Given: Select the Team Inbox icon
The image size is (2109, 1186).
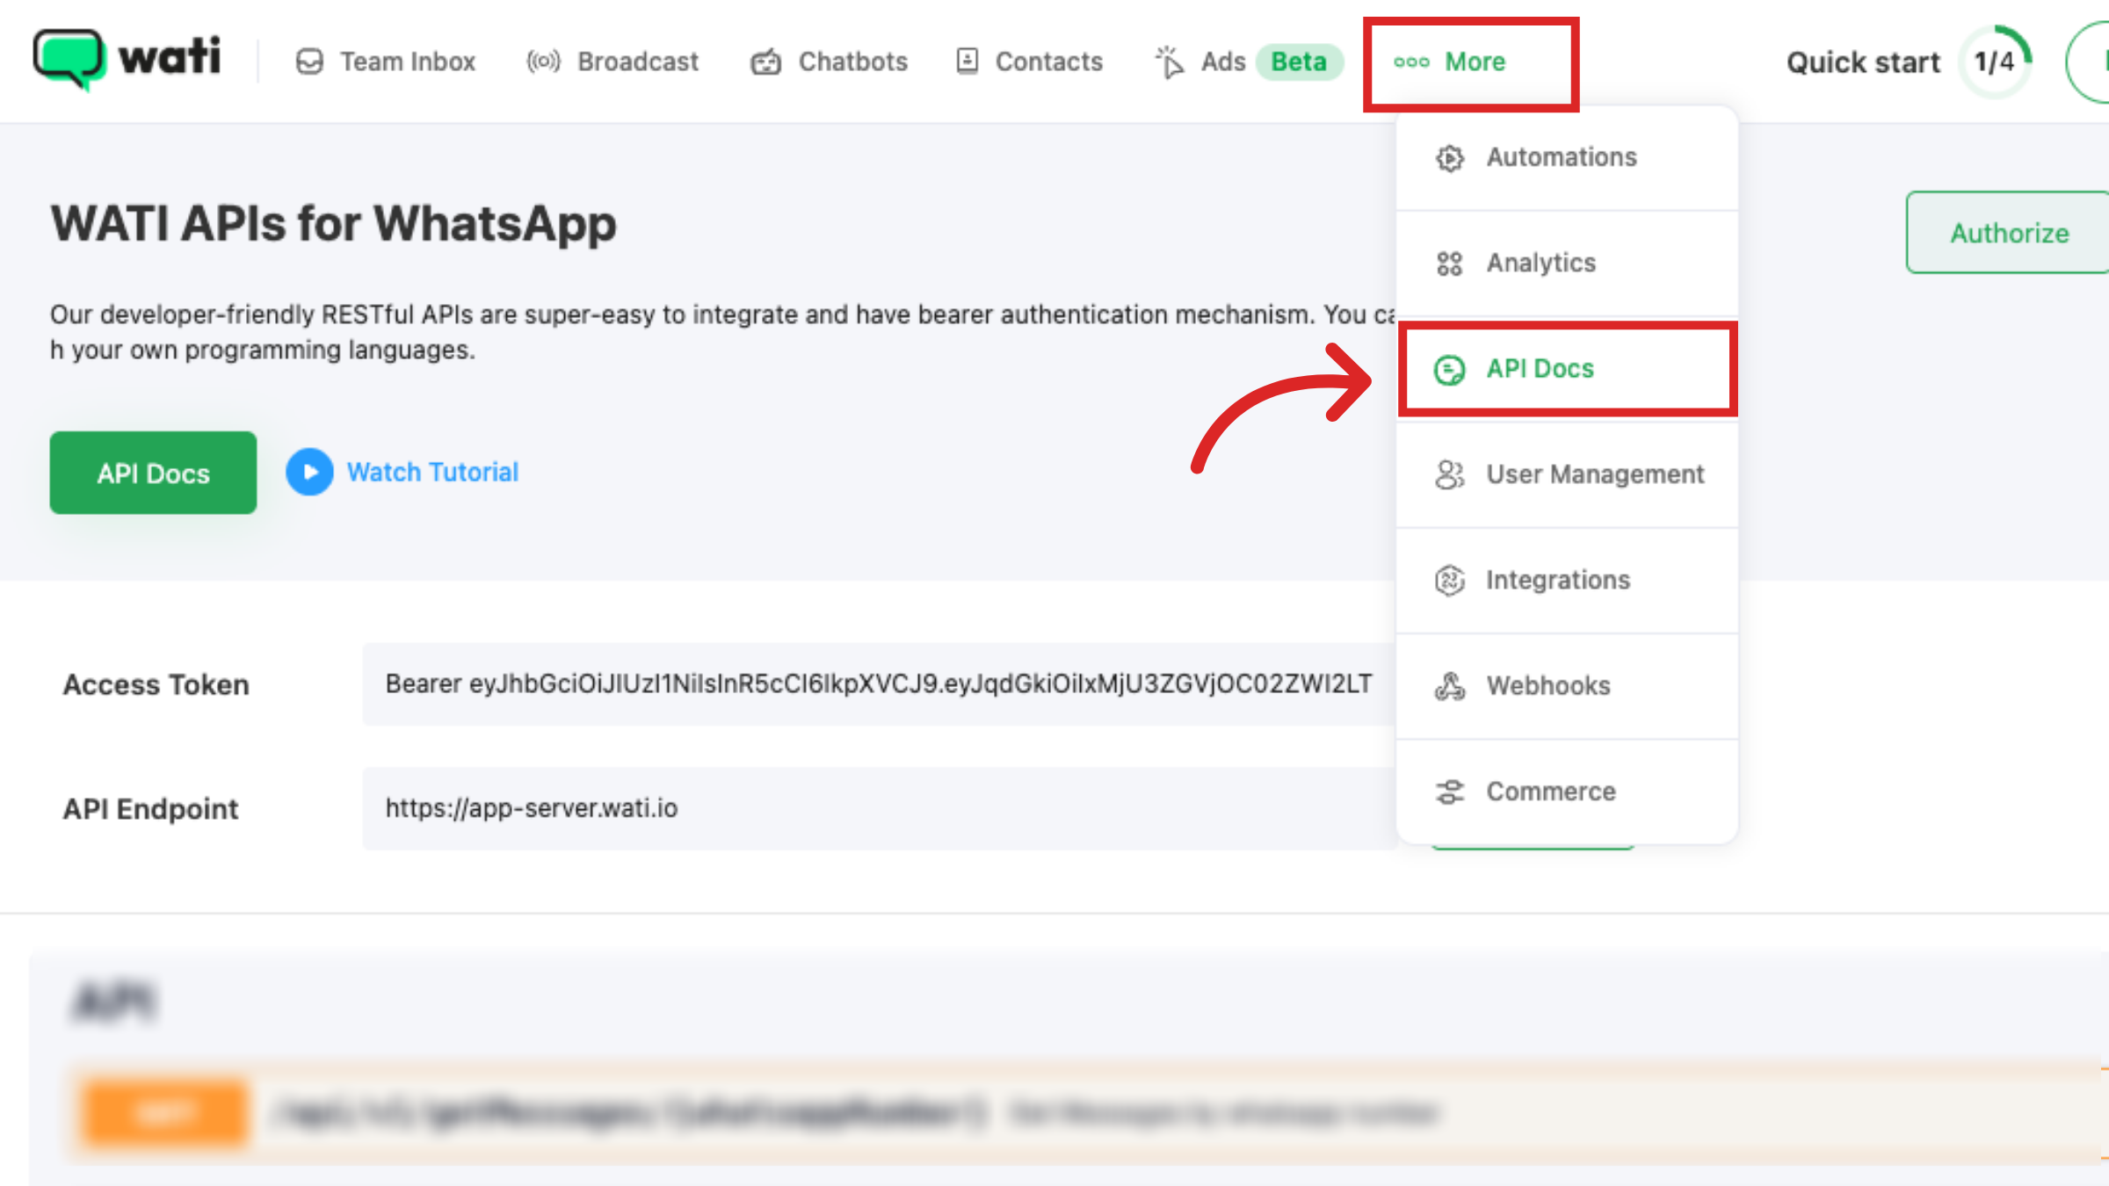Looking at the screenshot, I should click(x=309, y=61).
